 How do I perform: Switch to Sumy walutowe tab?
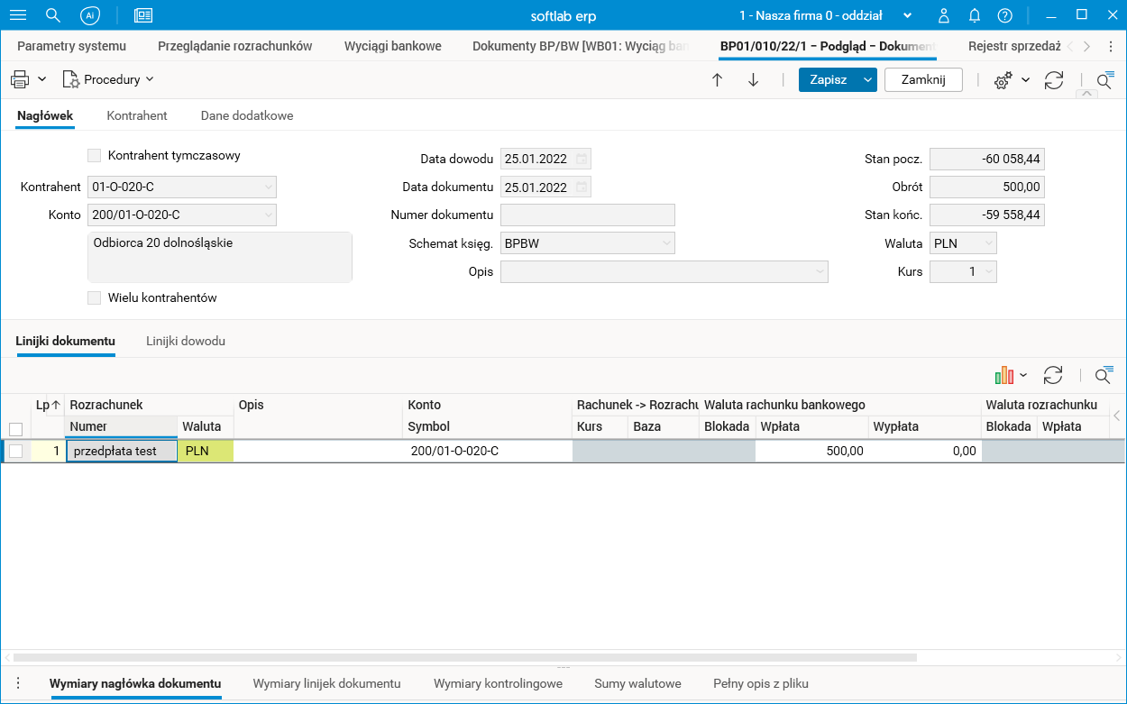tap(637, 683)
